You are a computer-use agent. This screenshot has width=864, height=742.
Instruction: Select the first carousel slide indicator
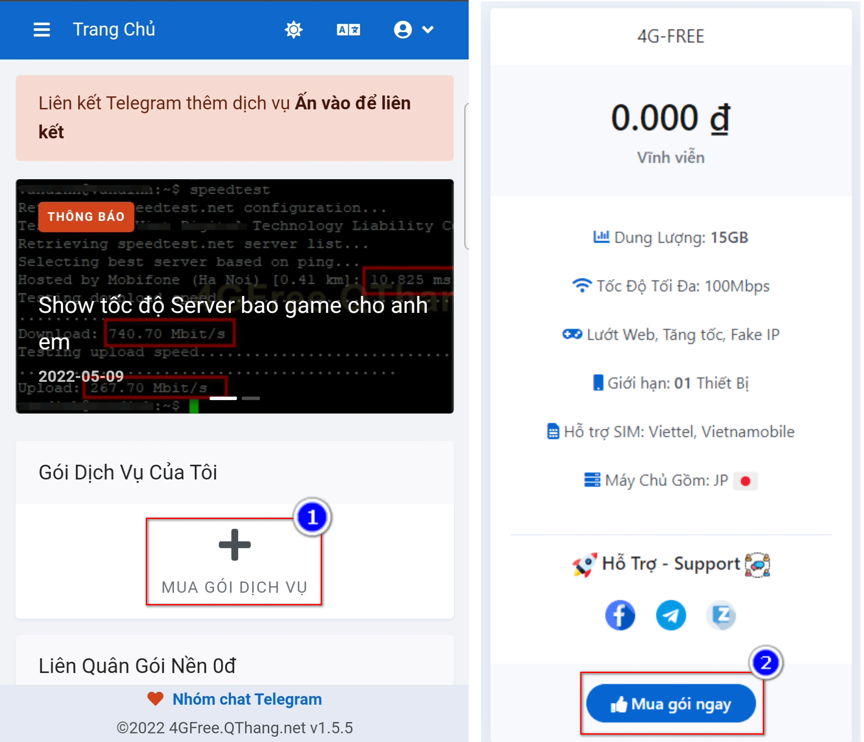tap(223, 398)
